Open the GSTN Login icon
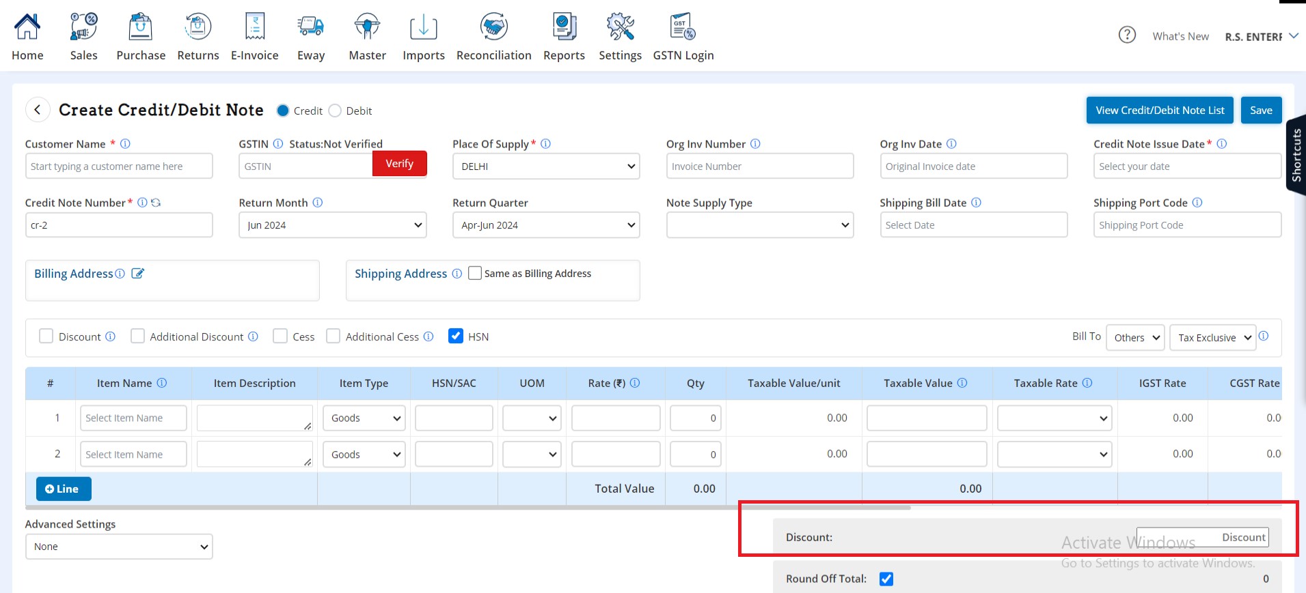This screenshot has width=1306, height=593. (x=683, y=27)
